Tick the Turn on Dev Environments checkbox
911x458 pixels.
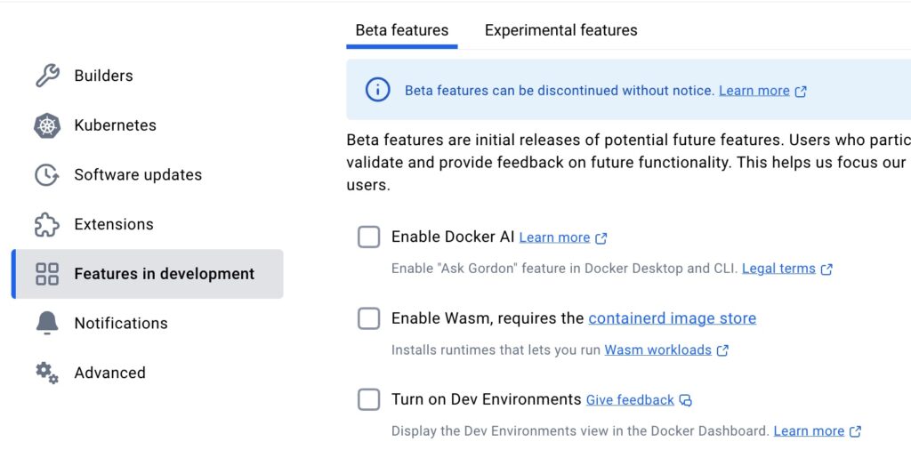369,399
